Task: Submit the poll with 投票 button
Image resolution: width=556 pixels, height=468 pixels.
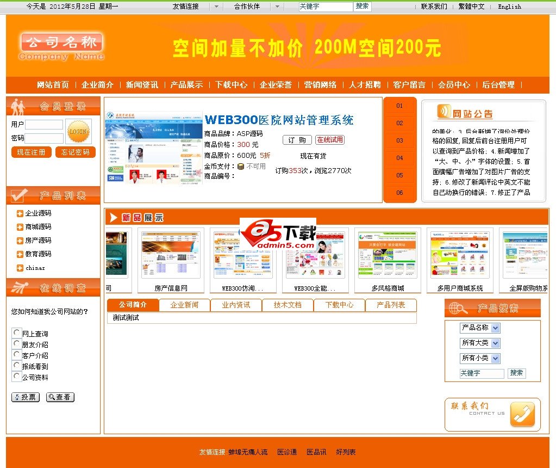Action: tap(26, 397)
